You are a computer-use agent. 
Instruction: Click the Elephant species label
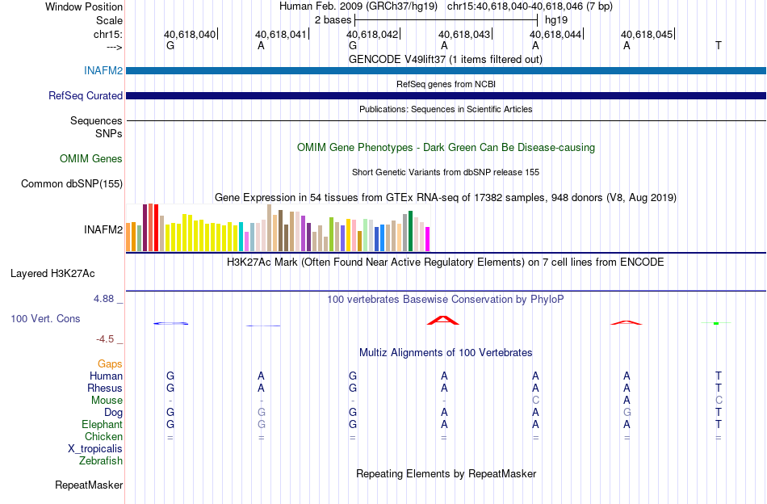pos(102,424)
